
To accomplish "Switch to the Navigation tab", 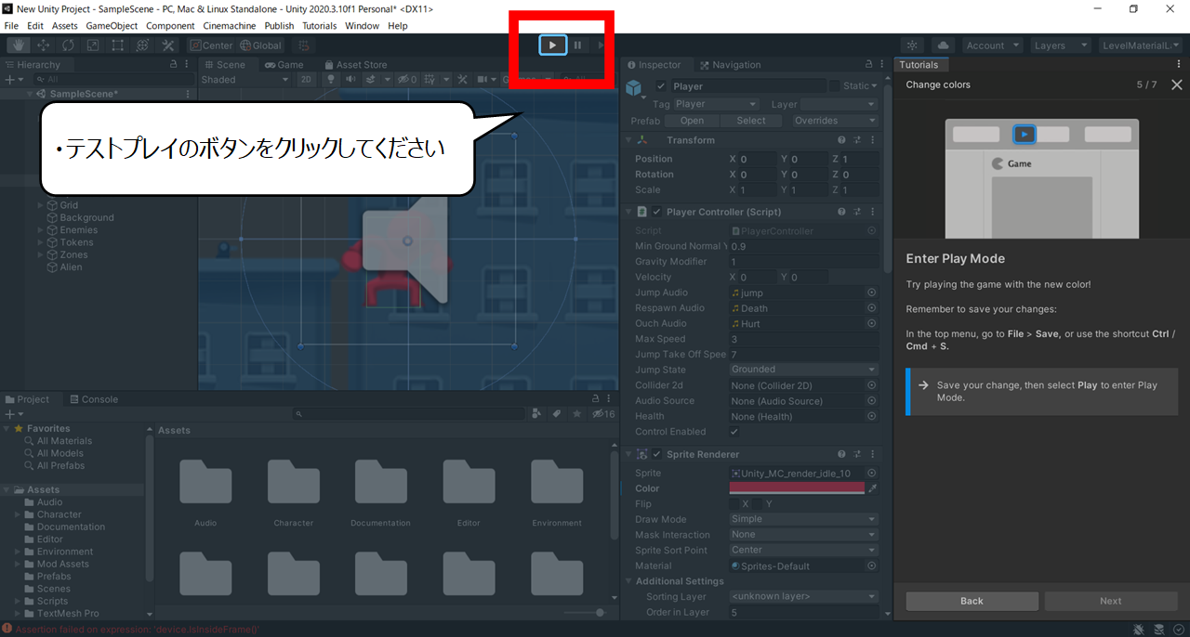I will click(730, 65).
